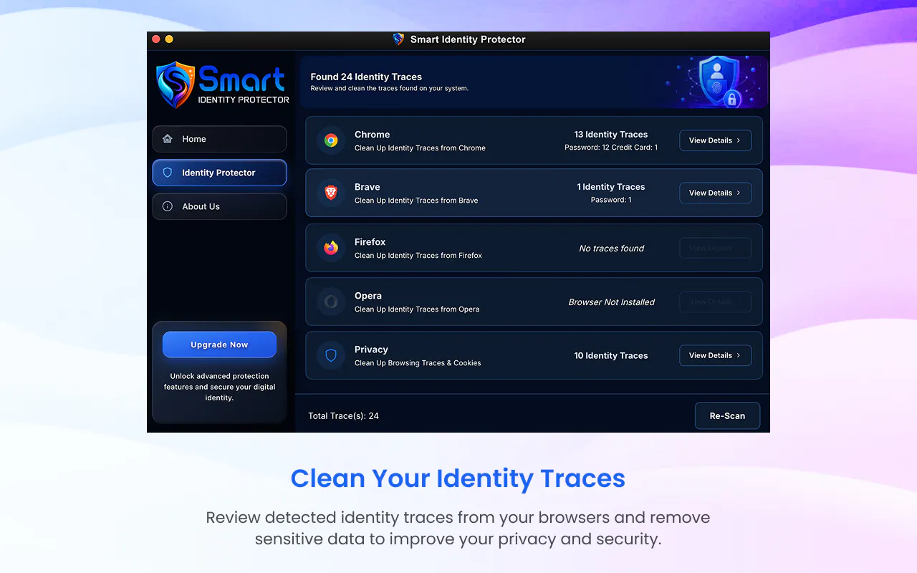This screenshot has width=917, height=573.
Task: Open the Home section
Action: pyautogui.click(x=219, y=139)
